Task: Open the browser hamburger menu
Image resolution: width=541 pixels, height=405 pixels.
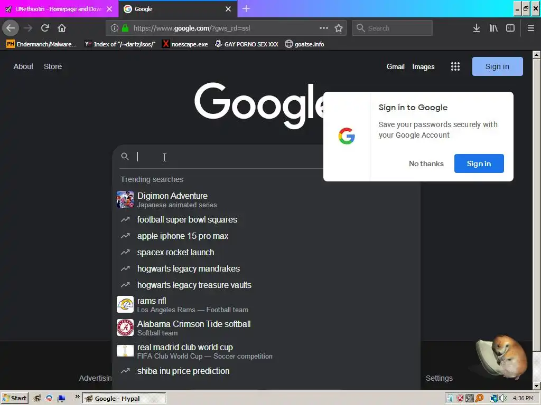Action: (x=531, y=28)
